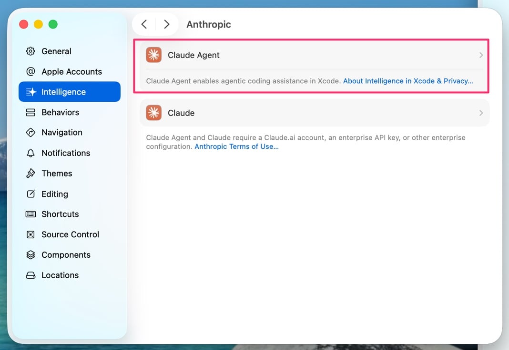Viewport: 509px width, 350px height.
Task: Open the Editing settings pane
Action: [54, 194]
